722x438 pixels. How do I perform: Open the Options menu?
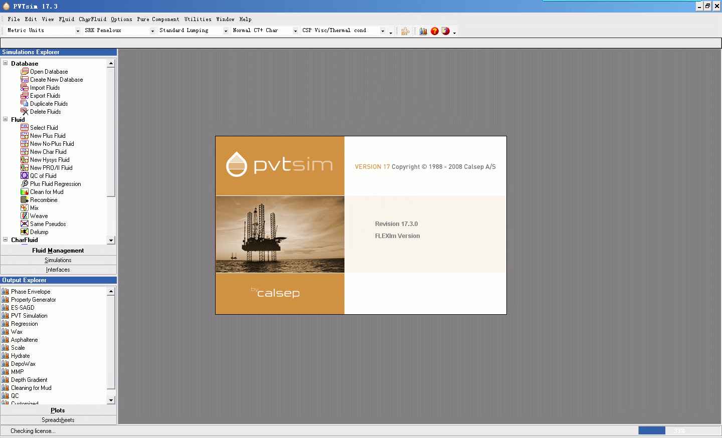tap(122, 20)
